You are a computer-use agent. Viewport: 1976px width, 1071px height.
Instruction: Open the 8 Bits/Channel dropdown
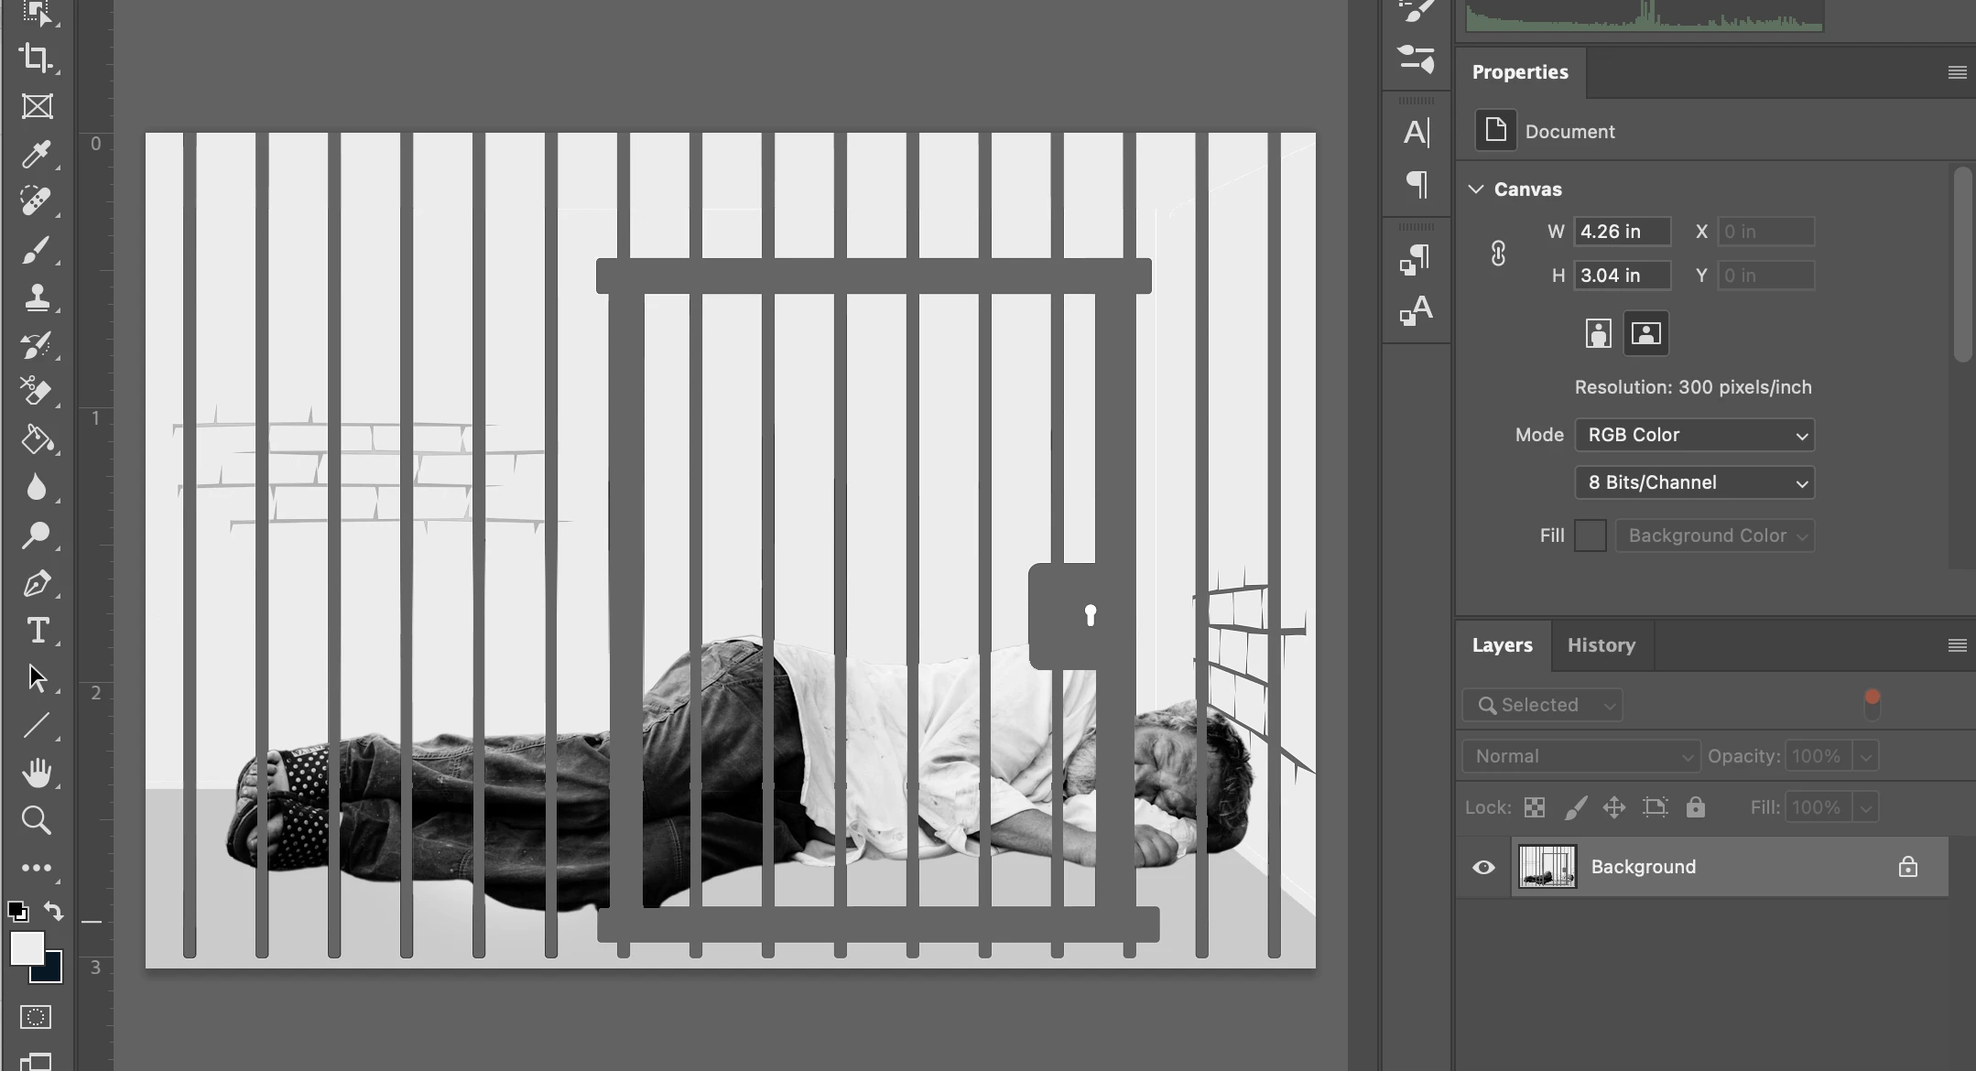click(1694, 482)
